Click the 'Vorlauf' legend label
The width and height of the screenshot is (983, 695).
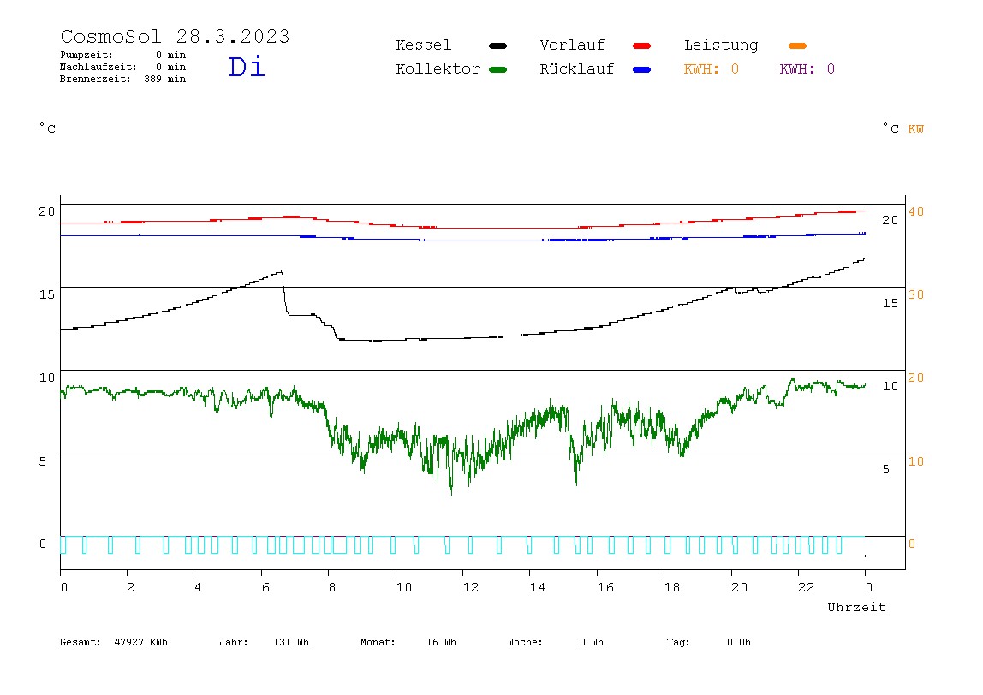tap(572, 45)
